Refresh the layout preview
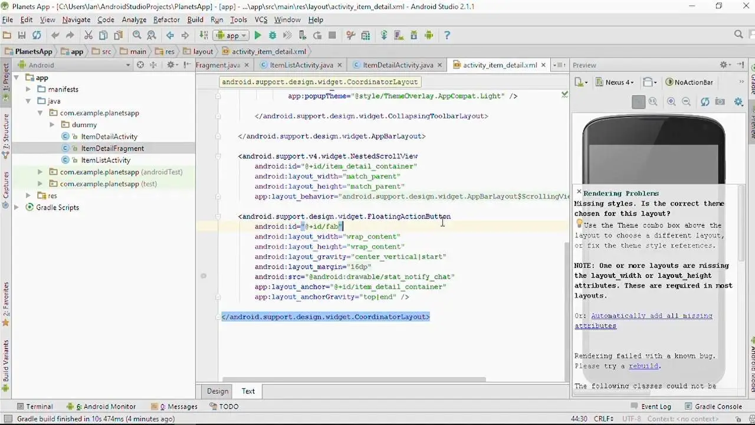755x425 pixels. point(705,102)
